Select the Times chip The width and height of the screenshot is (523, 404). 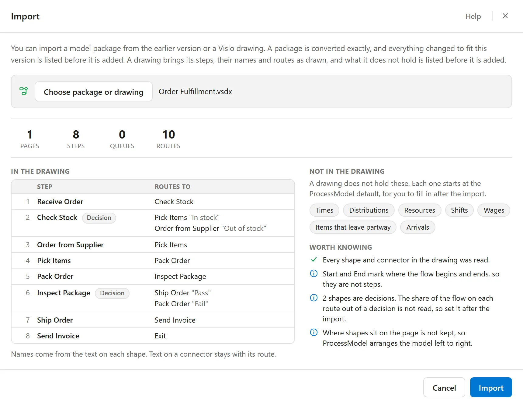[x=324, y=210]
